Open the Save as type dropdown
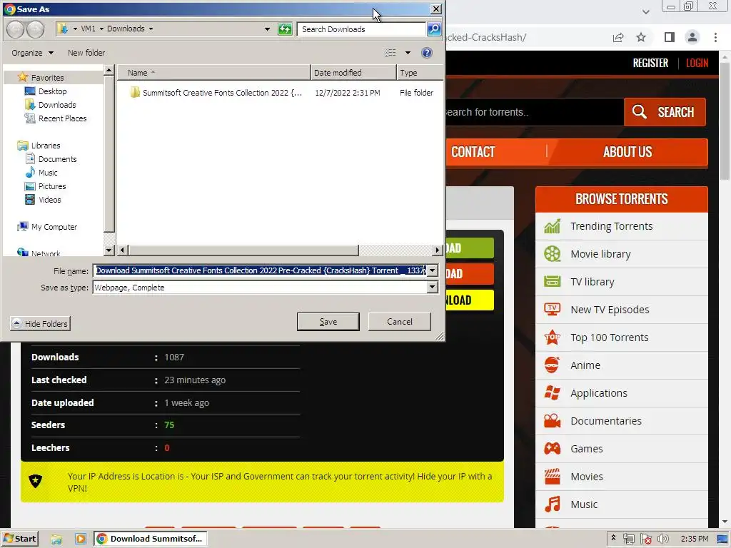 (x=432, y=288)
